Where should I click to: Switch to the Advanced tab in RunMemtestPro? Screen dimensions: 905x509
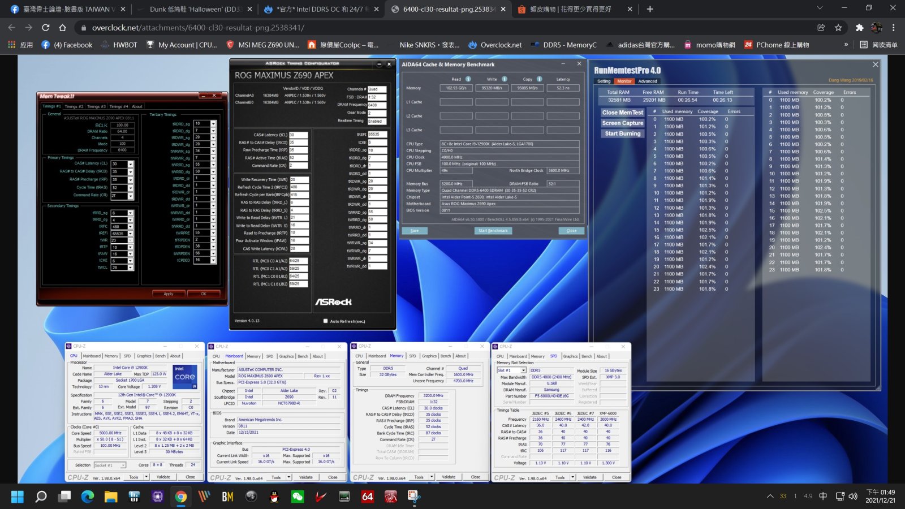648,81
